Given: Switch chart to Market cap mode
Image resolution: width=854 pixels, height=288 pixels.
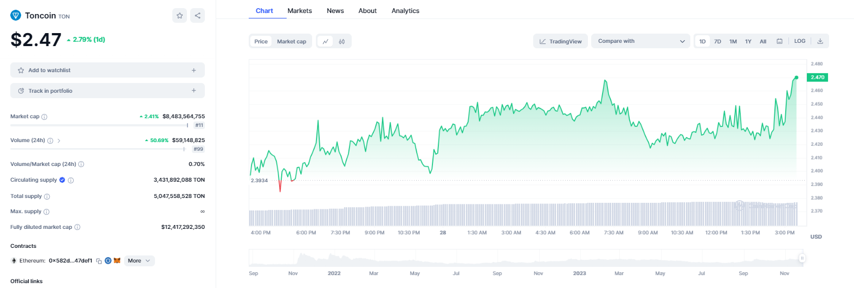Looking at the screenshot, I should click(292, 41).
